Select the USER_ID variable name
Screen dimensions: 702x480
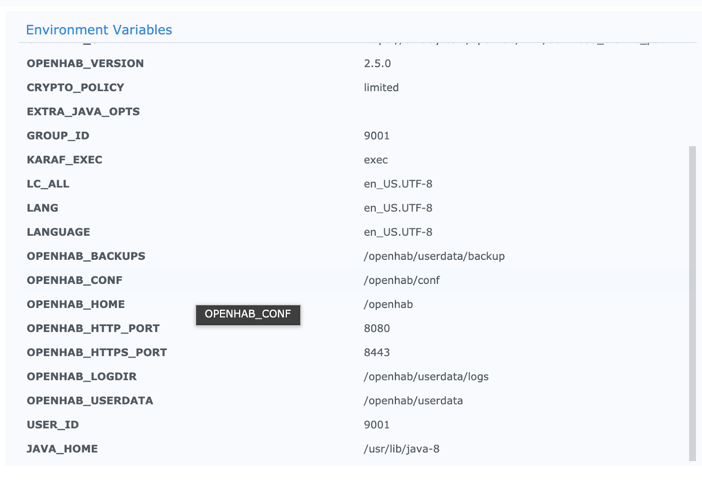point(53,426)
